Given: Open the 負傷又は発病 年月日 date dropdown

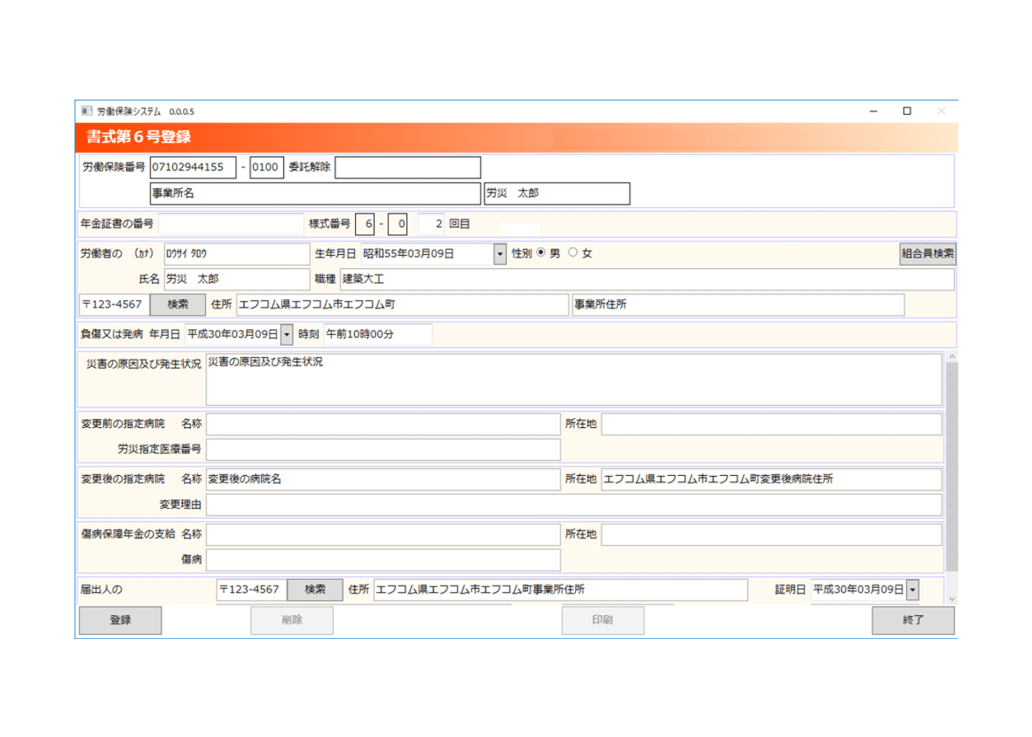Looking at the screenshot, I should (287, 334).
